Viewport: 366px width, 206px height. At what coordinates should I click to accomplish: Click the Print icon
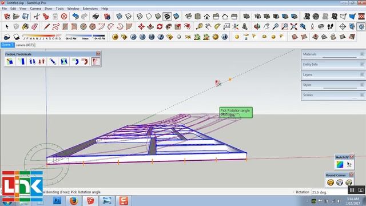point(96,17)
